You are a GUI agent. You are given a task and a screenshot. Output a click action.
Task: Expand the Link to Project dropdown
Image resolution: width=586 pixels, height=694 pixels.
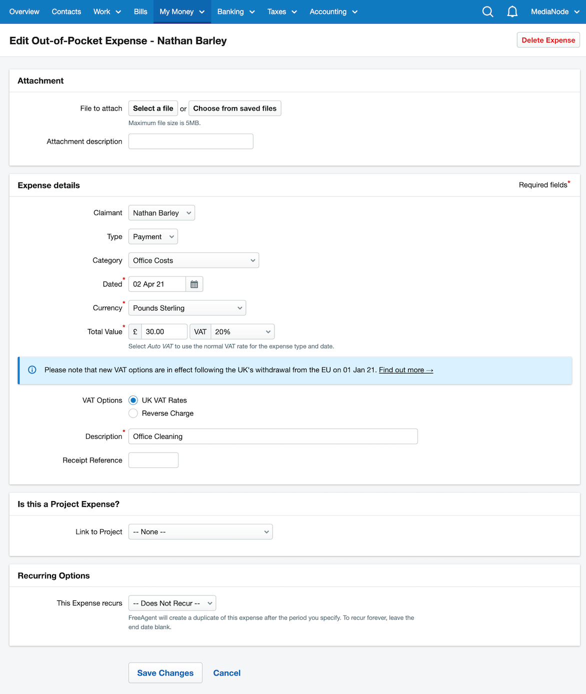click(200, 531)
